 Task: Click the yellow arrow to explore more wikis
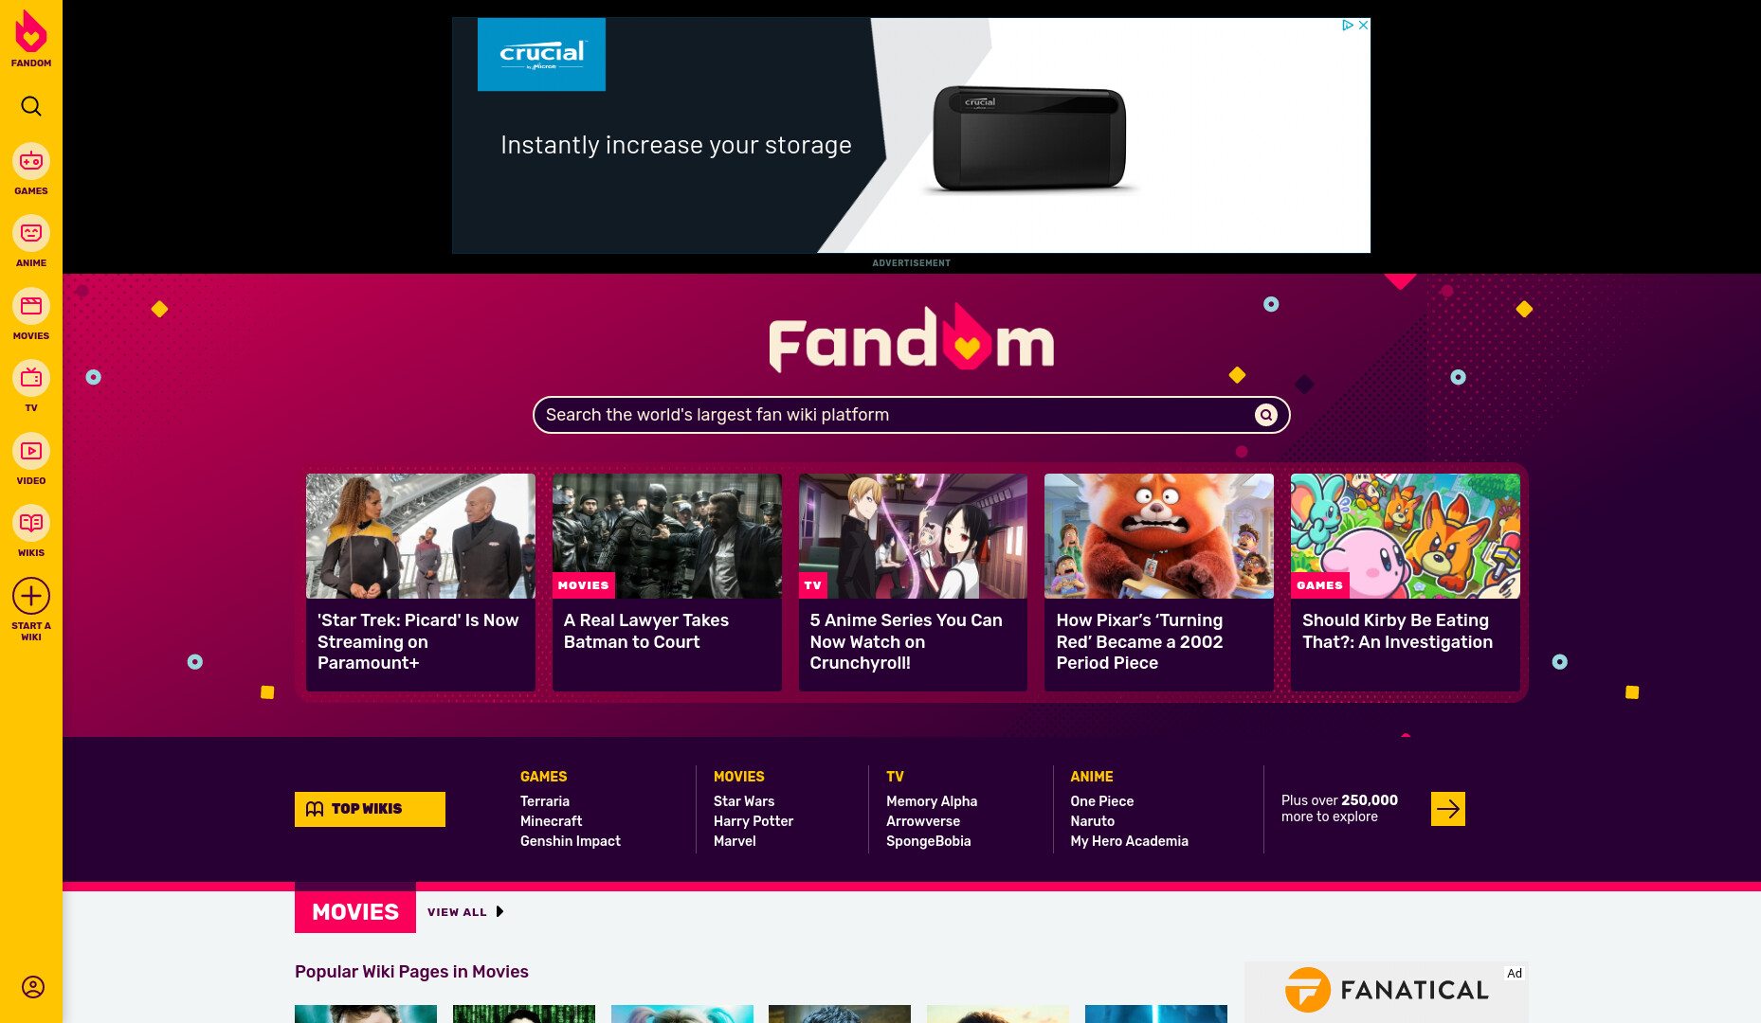(1447, 809)
